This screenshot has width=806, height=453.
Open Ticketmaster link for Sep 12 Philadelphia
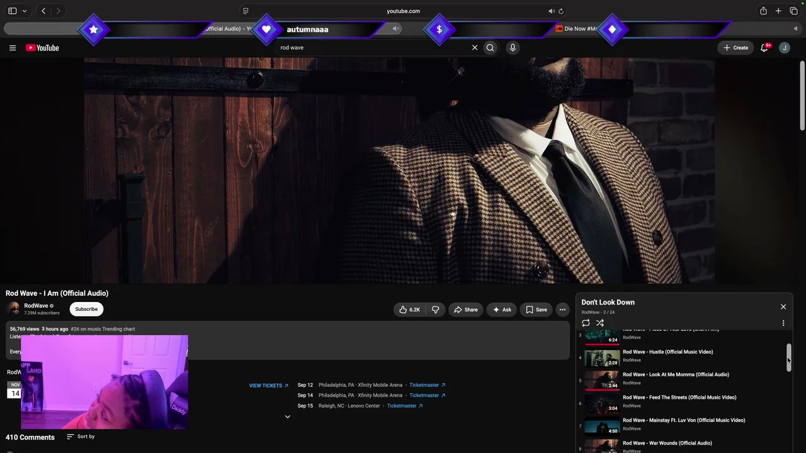click(x=428, y=385)
